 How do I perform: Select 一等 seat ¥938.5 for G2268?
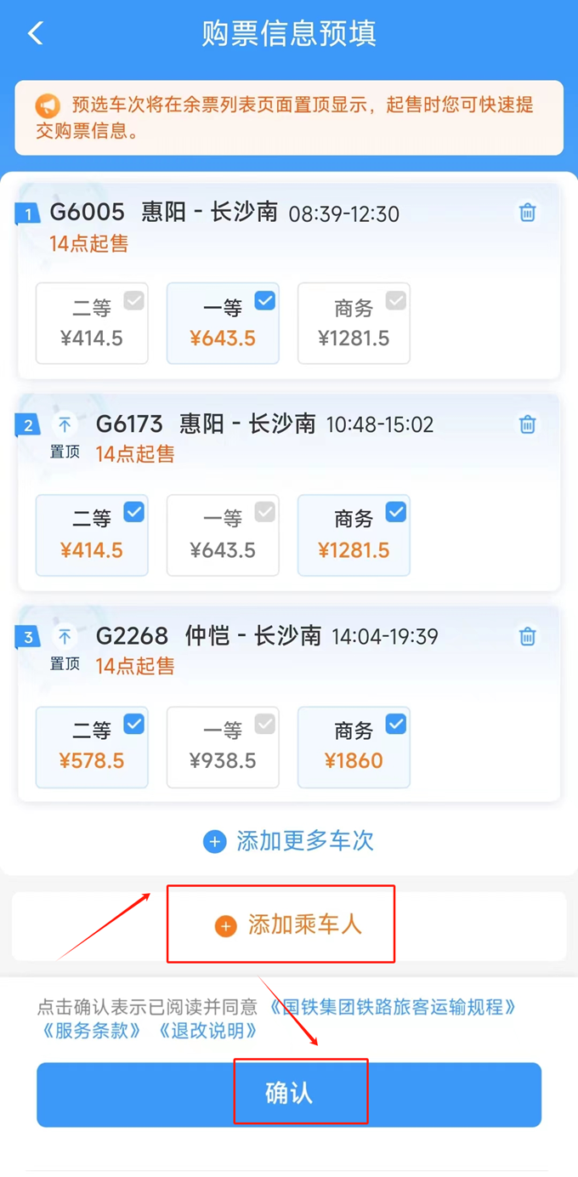click(x=223, y=747)
